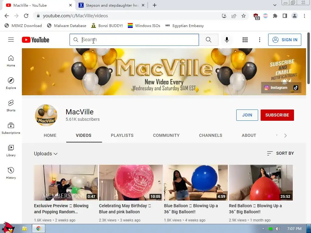The height and width of the screenshot is (233, 311).
Task: Open Subscriptions in the sidebar
Action: tap(11, 128)
